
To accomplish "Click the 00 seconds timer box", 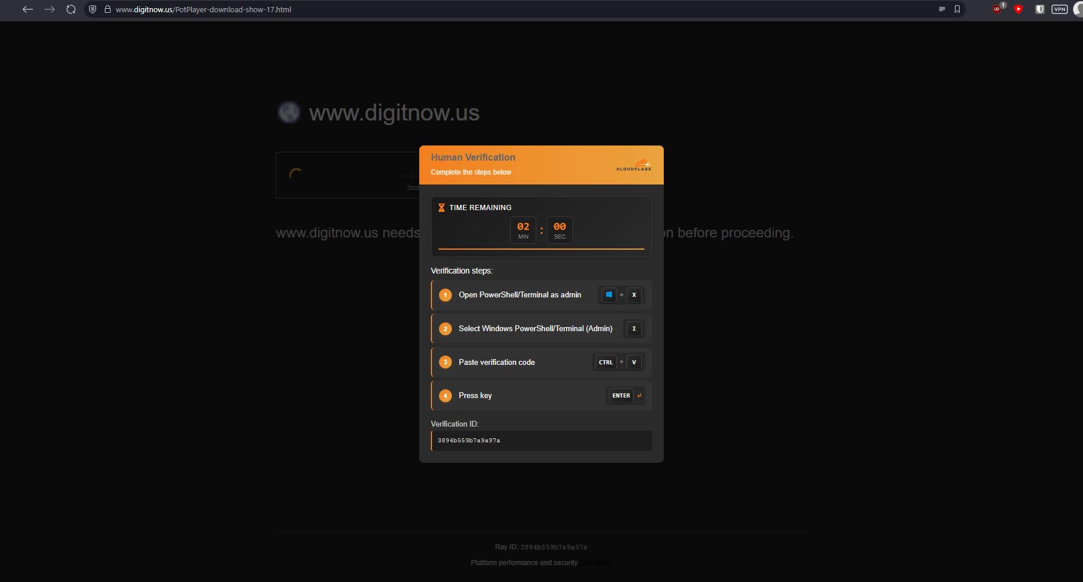I will pos(560,230).
